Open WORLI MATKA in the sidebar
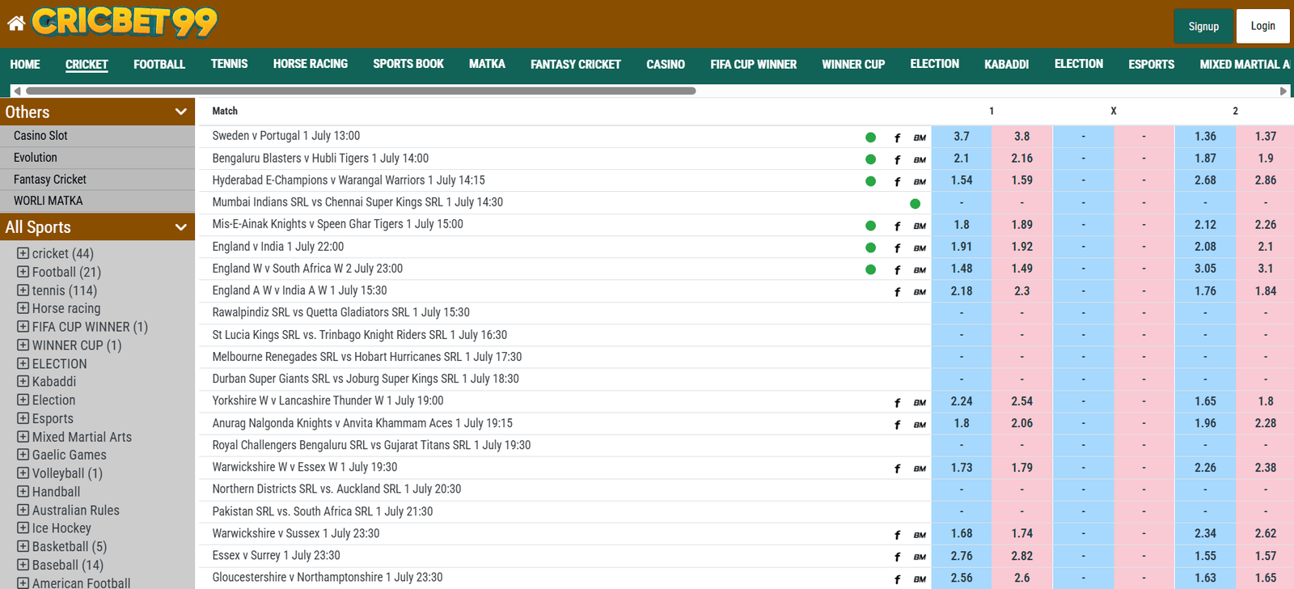 tap(97, 201)
